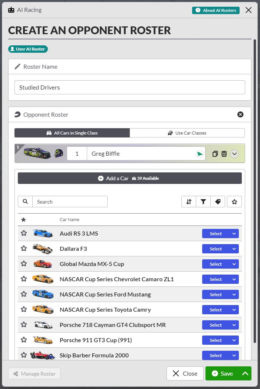The height and width of the screenshot is (389, 260).
Task: Favorite NASCAR Cup Series Ford Mustang
Action: click(24, 294)
